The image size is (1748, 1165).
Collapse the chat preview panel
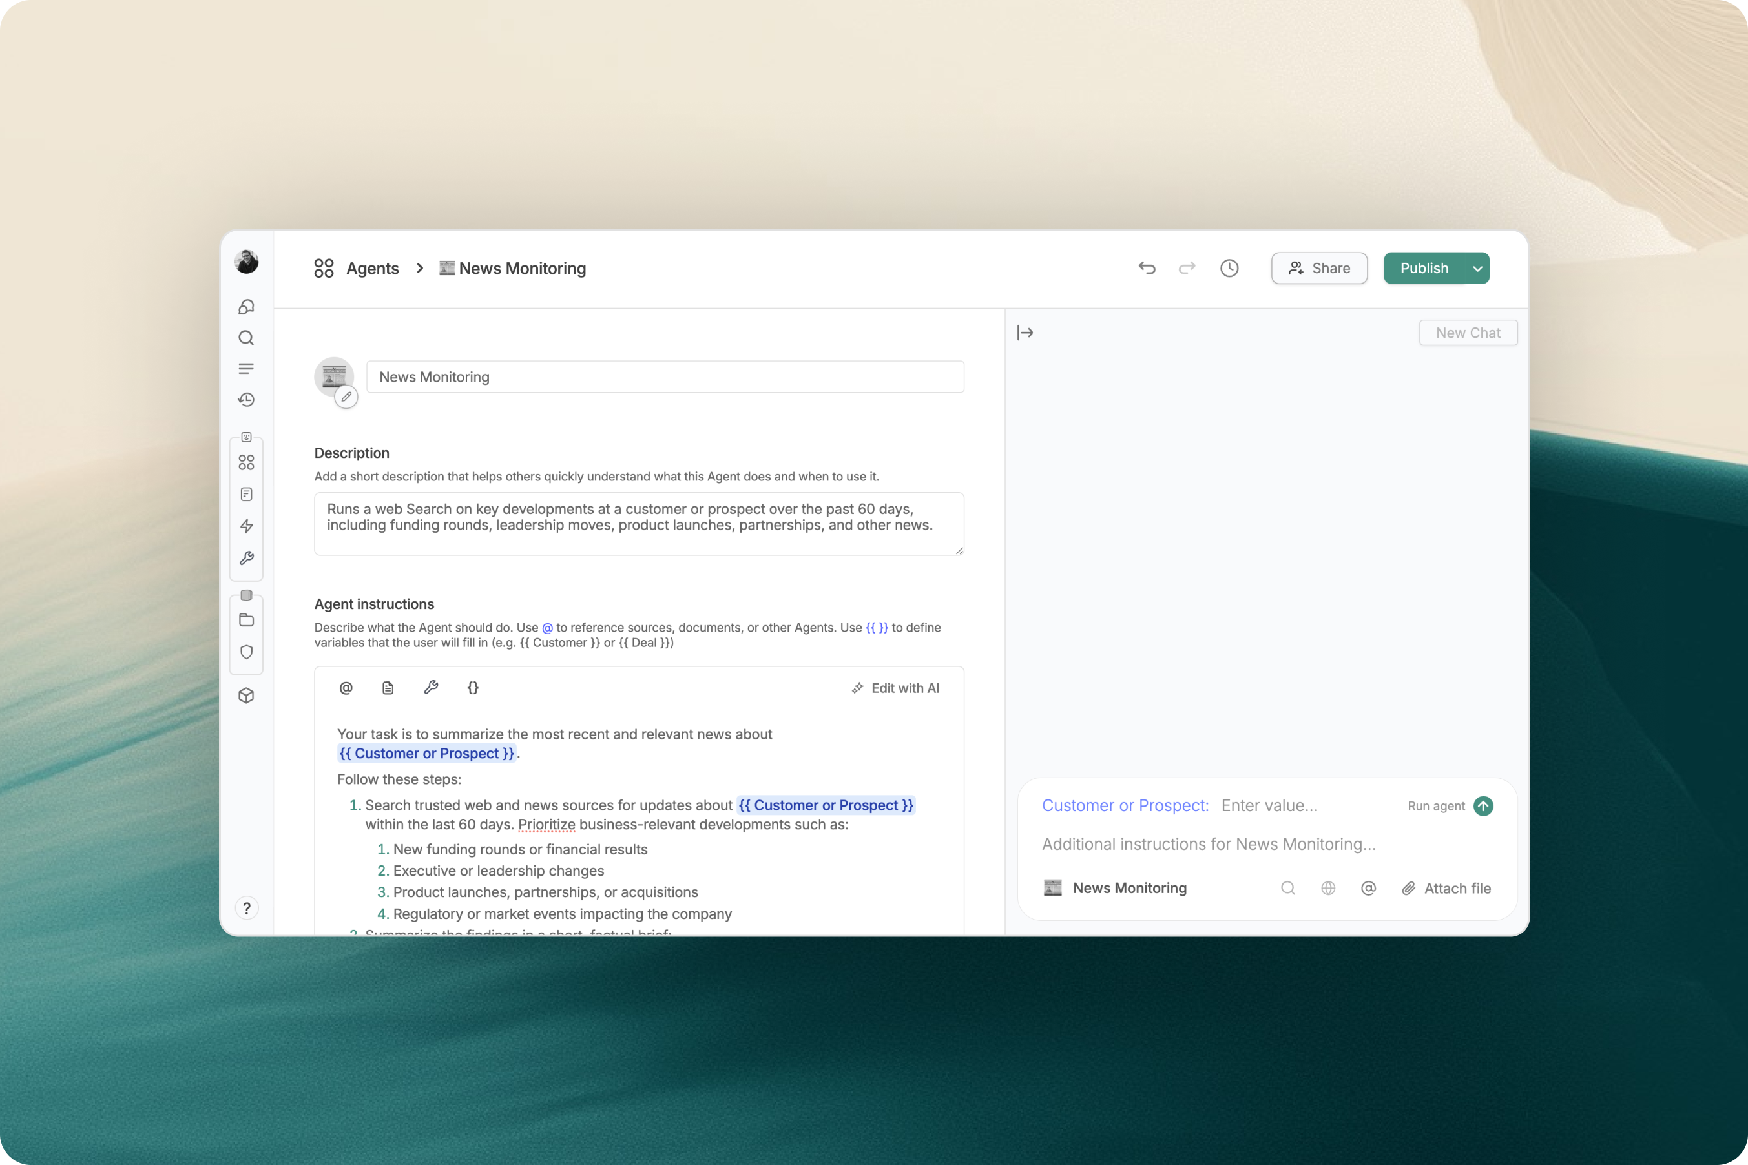tap(1025, 333)
